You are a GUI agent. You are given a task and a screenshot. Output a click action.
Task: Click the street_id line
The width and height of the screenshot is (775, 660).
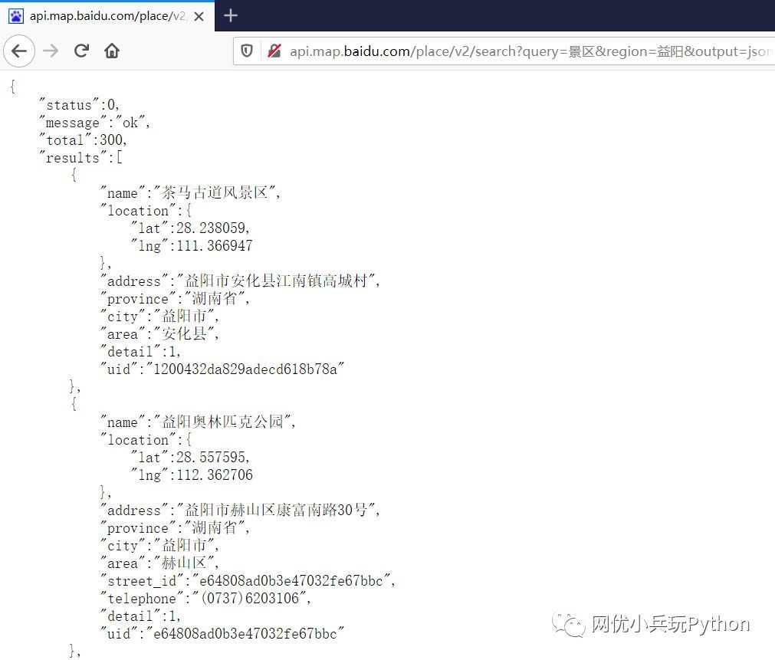[x=248, y=580]
